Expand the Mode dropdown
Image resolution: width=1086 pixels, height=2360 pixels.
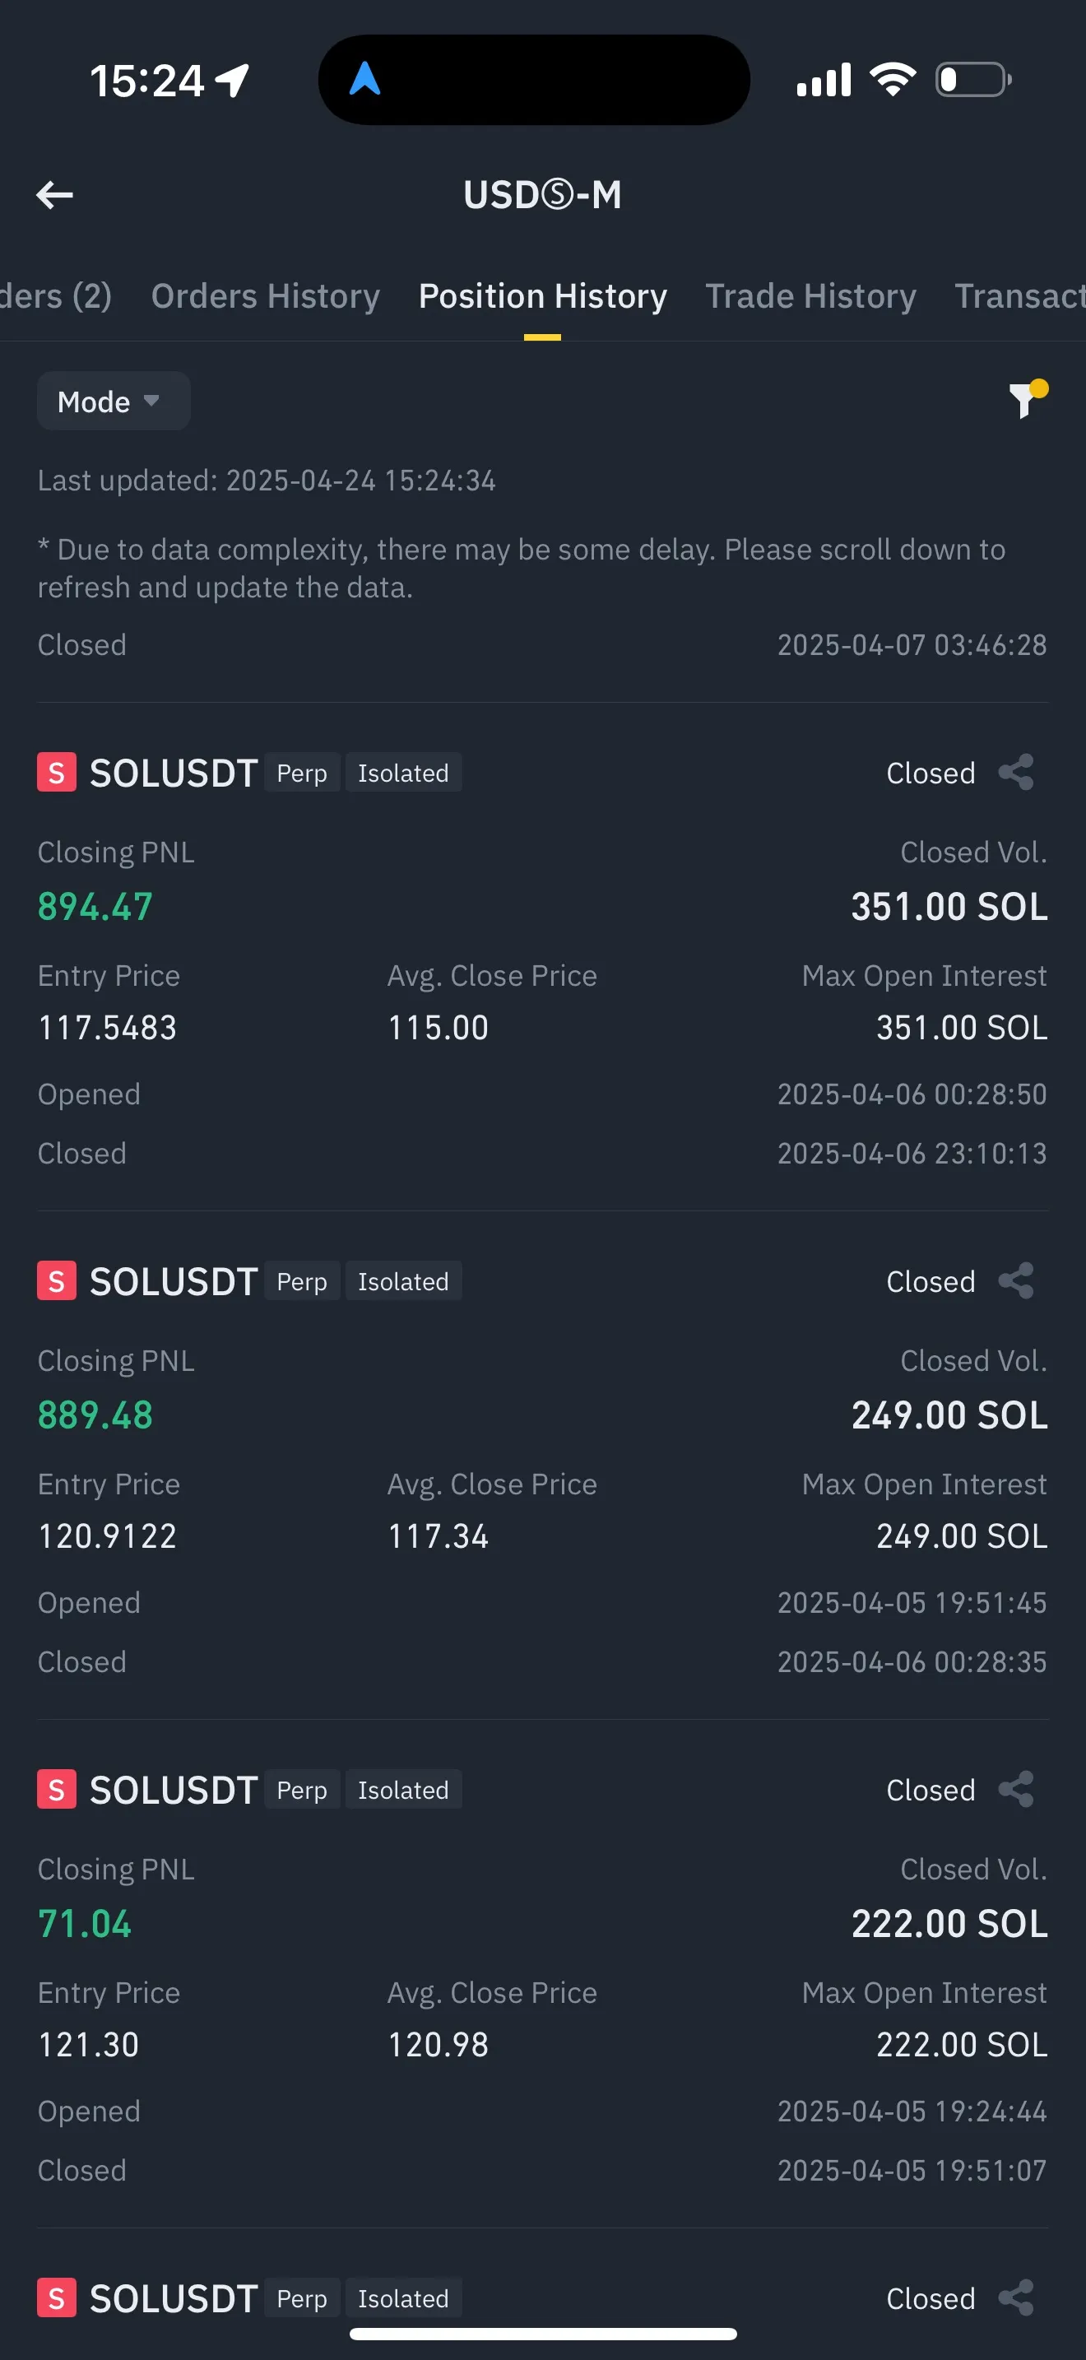tap(113, 402)
